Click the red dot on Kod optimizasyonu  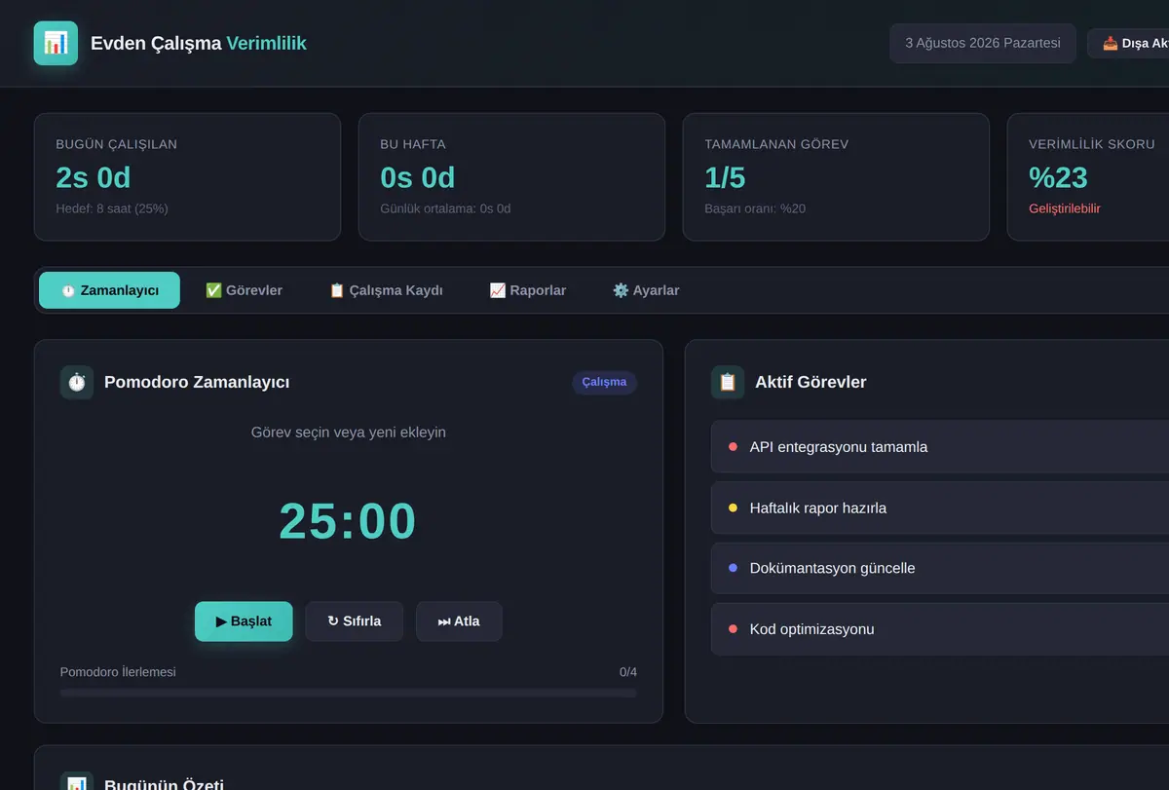tap(733, 629)
